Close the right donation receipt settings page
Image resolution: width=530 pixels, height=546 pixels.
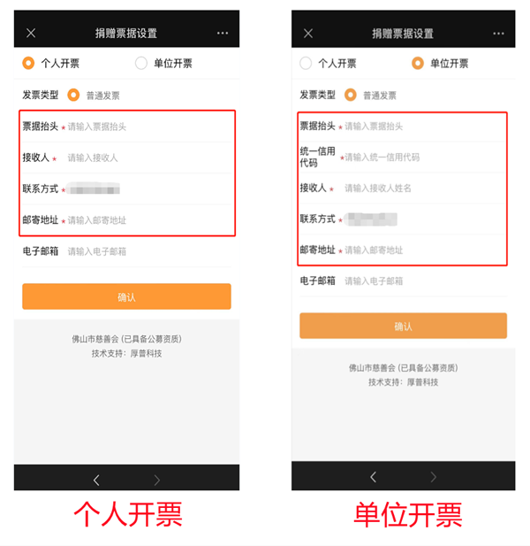(308, 34)
